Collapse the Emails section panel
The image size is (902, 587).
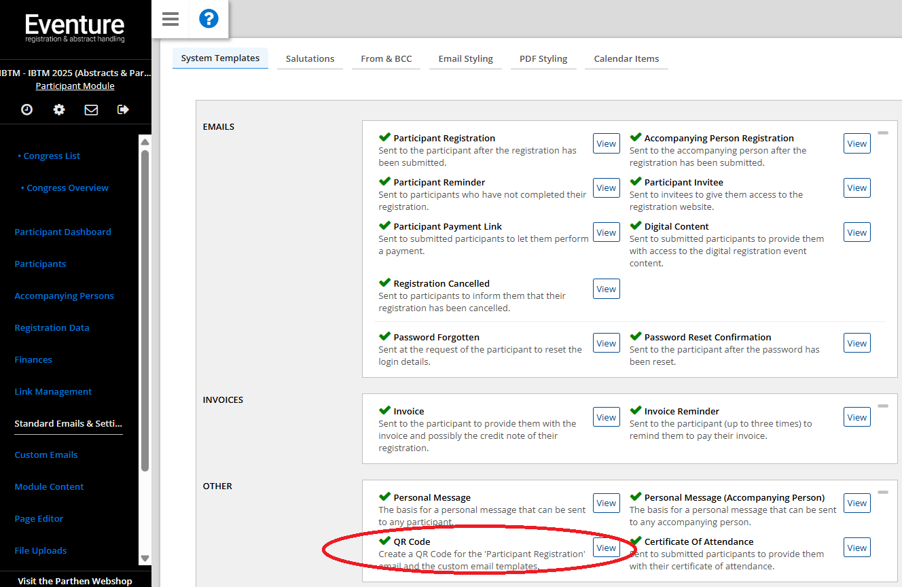(882, 133)
